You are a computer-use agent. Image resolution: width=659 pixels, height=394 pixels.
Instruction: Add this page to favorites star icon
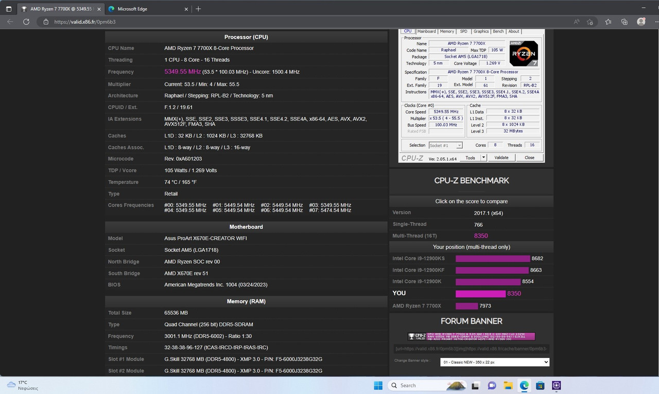[x=591, y=22]
